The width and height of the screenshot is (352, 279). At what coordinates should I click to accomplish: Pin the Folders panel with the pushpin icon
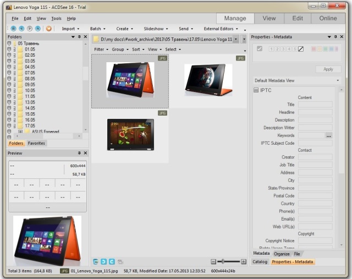79,37
